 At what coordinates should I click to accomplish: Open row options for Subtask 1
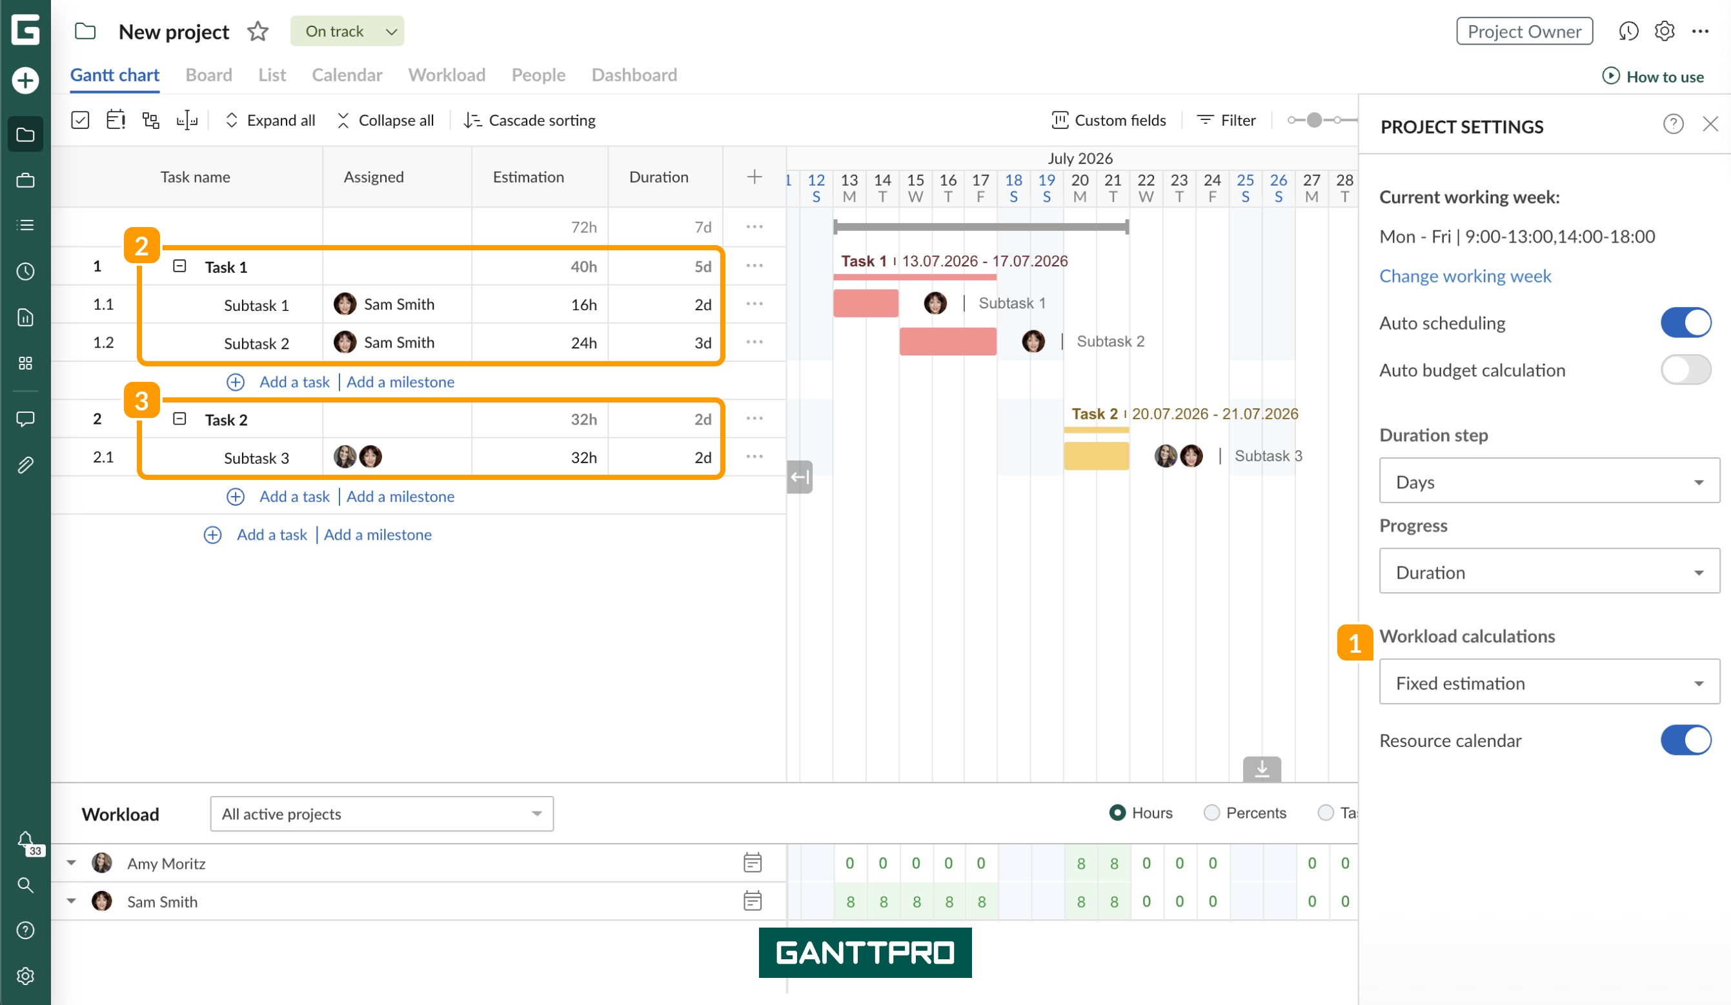coord(754,303)
